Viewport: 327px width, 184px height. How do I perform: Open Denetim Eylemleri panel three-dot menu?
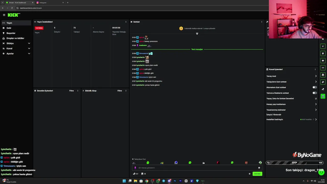[x=78, y=91]
